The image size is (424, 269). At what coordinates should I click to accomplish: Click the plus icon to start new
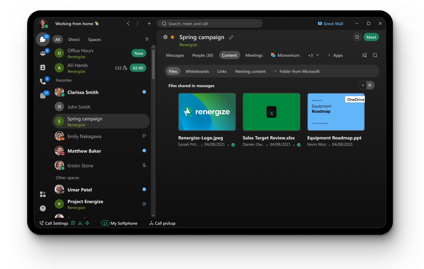click(x=149, y=23)
